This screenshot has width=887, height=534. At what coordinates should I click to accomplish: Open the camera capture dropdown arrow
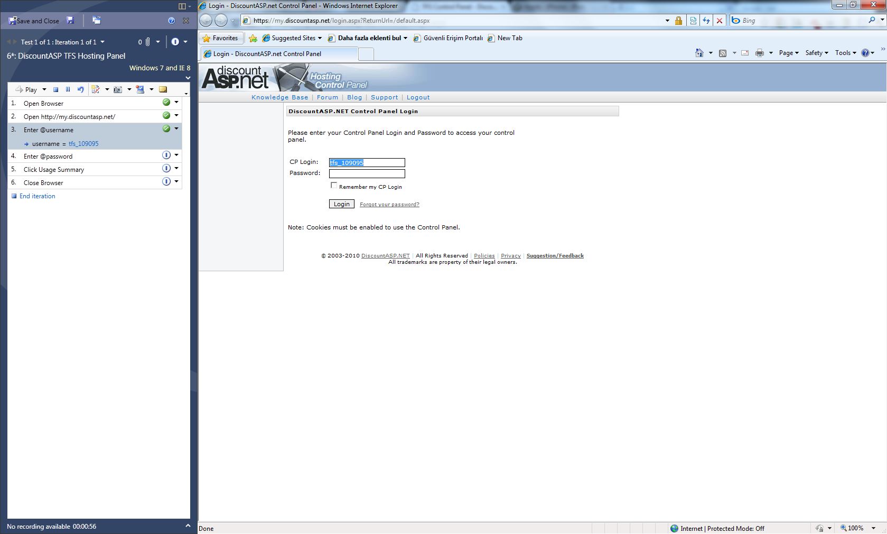[x=129, y=89]
